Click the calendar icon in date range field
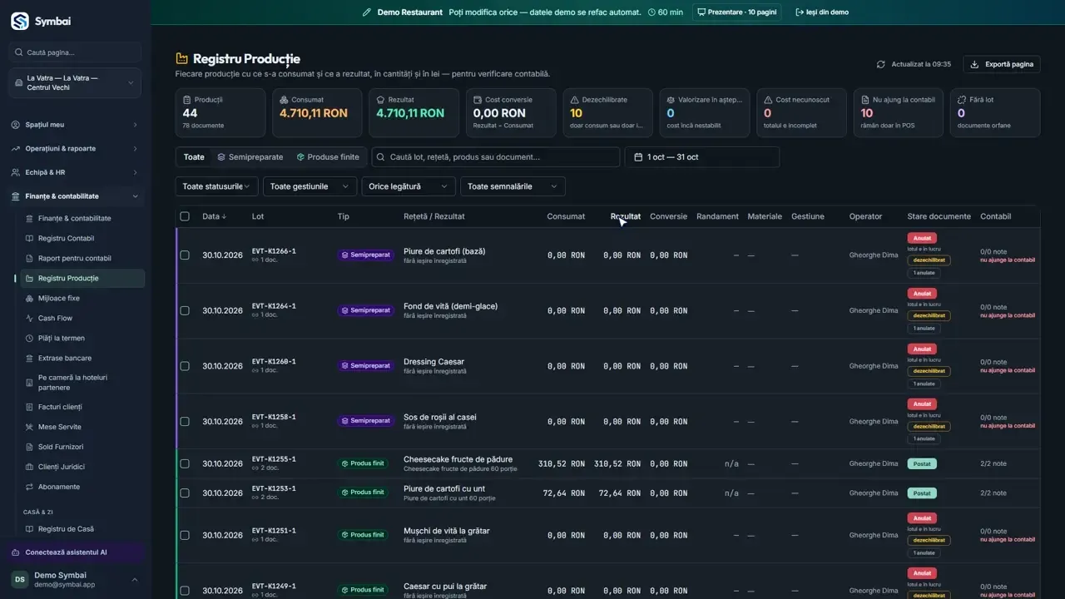This screenshot has width=1065, height=599. pos(639,157)
